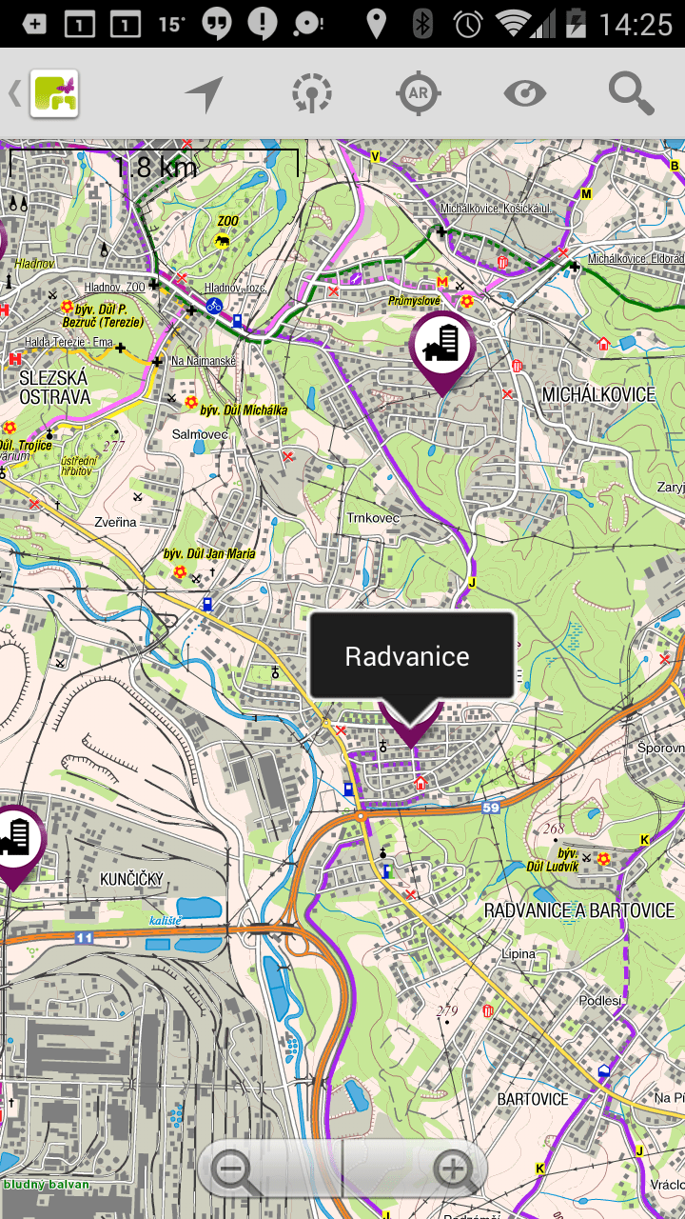This screenshot has width=685, height=1219.
Task: Tap the back chevron beside app logo
Action: click(x=14, y=94)
